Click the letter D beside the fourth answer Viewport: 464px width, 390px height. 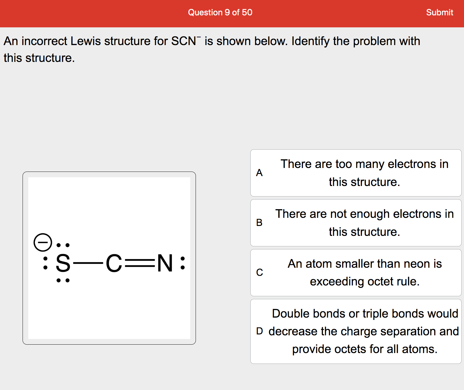pyautogui.click(x=259, y=331)
